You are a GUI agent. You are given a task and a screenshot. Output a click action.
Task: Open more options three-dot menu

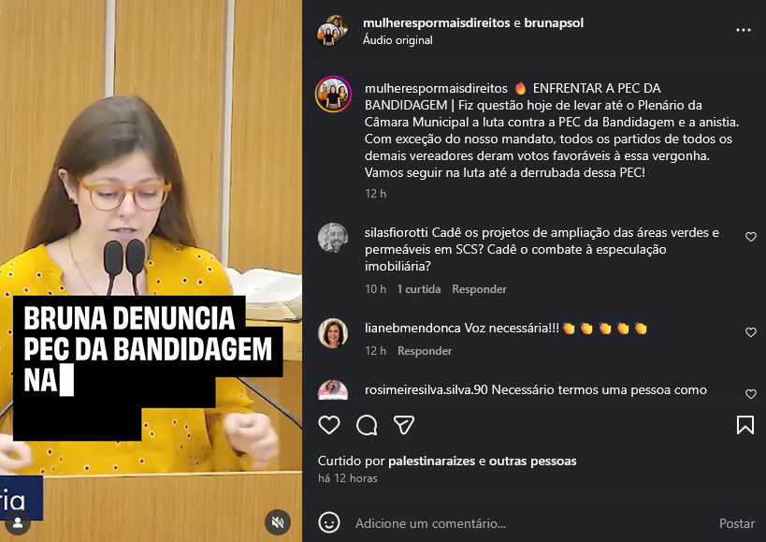(x=743, y=30)
